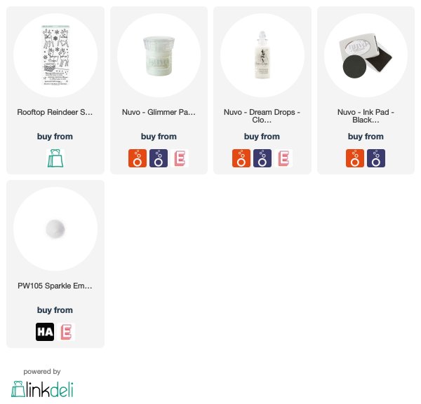Open the purple store icon under Nuvo Glimmer Paste
The height and width of the screenshot is (404, 421).
coord(159,158)
